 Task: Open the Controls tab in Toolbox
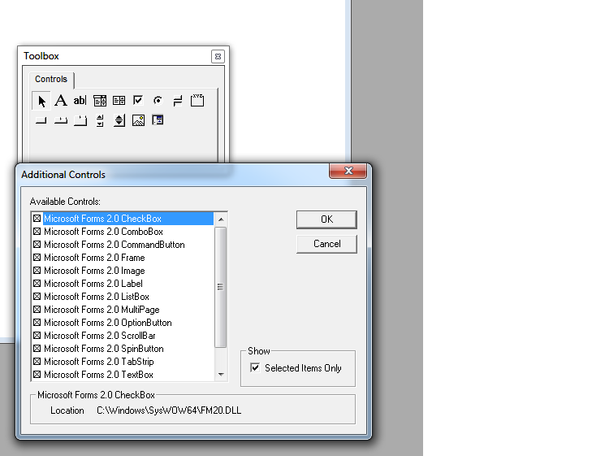coord(51,79)
